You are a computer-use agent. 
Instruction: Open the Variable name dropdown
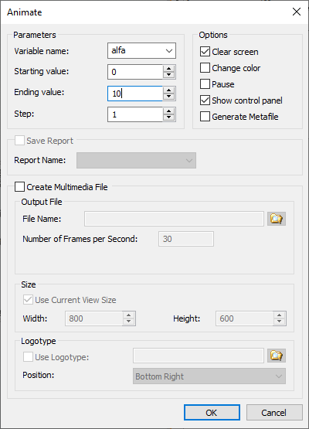pos(141,50)
